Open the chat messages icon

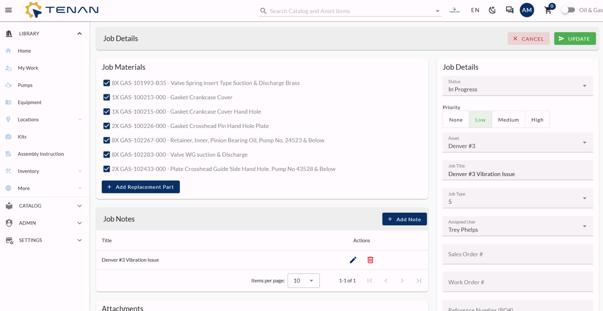pos(509,10)
